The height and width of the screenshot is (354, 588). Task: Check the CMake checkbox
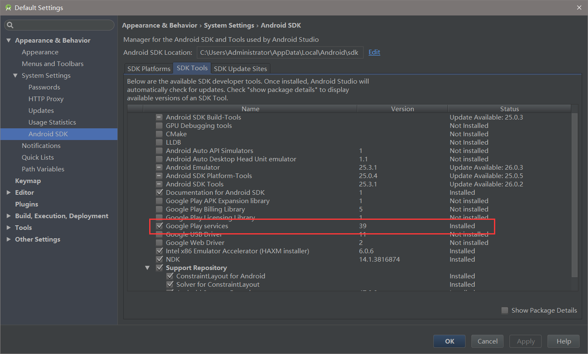coord(159,134)
